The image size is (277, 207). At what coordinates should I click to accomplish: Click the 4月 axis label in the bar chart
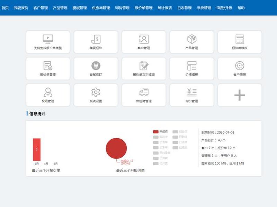point(46,164)
